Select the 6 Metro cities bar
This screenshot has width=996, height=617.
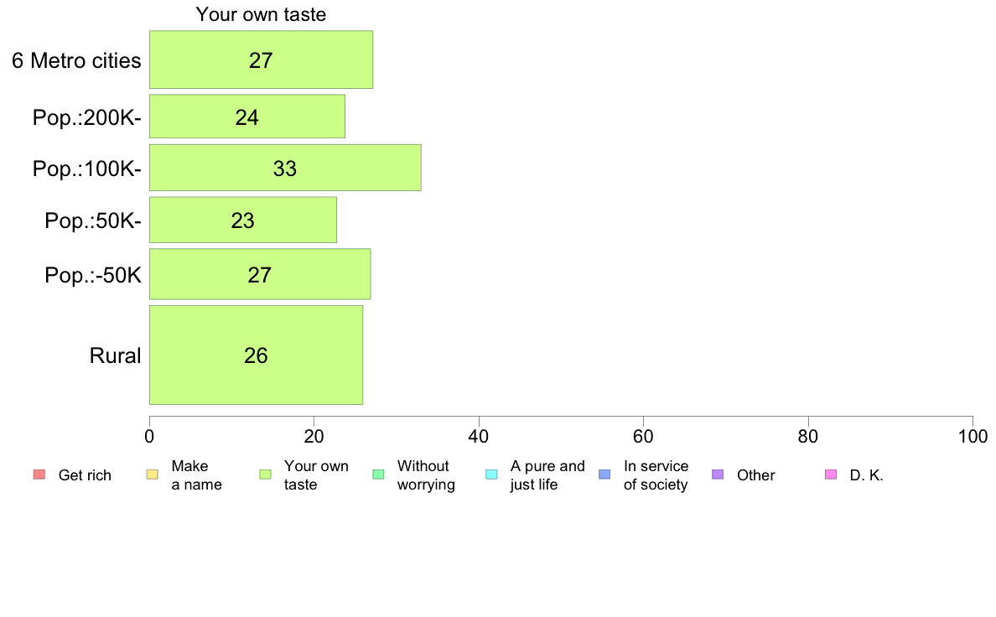261,60
